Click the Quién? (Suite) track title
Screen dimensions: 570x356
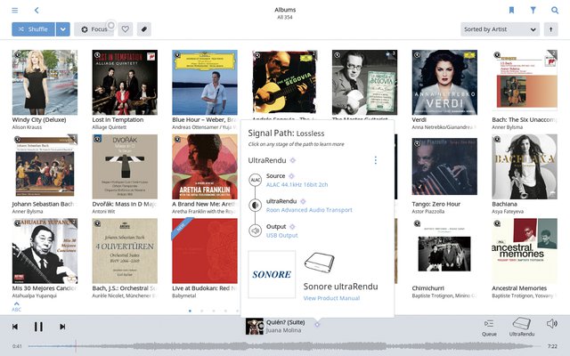[285, 322]
